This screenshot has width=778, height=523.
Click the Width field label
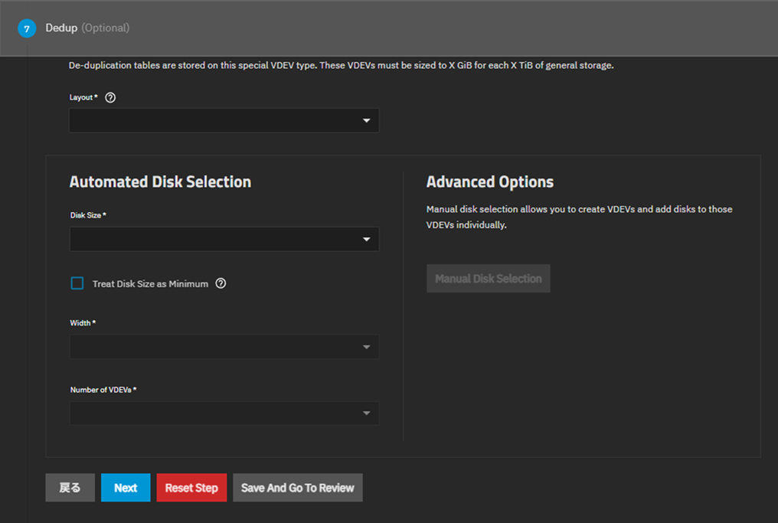click(x=83, y=323)
